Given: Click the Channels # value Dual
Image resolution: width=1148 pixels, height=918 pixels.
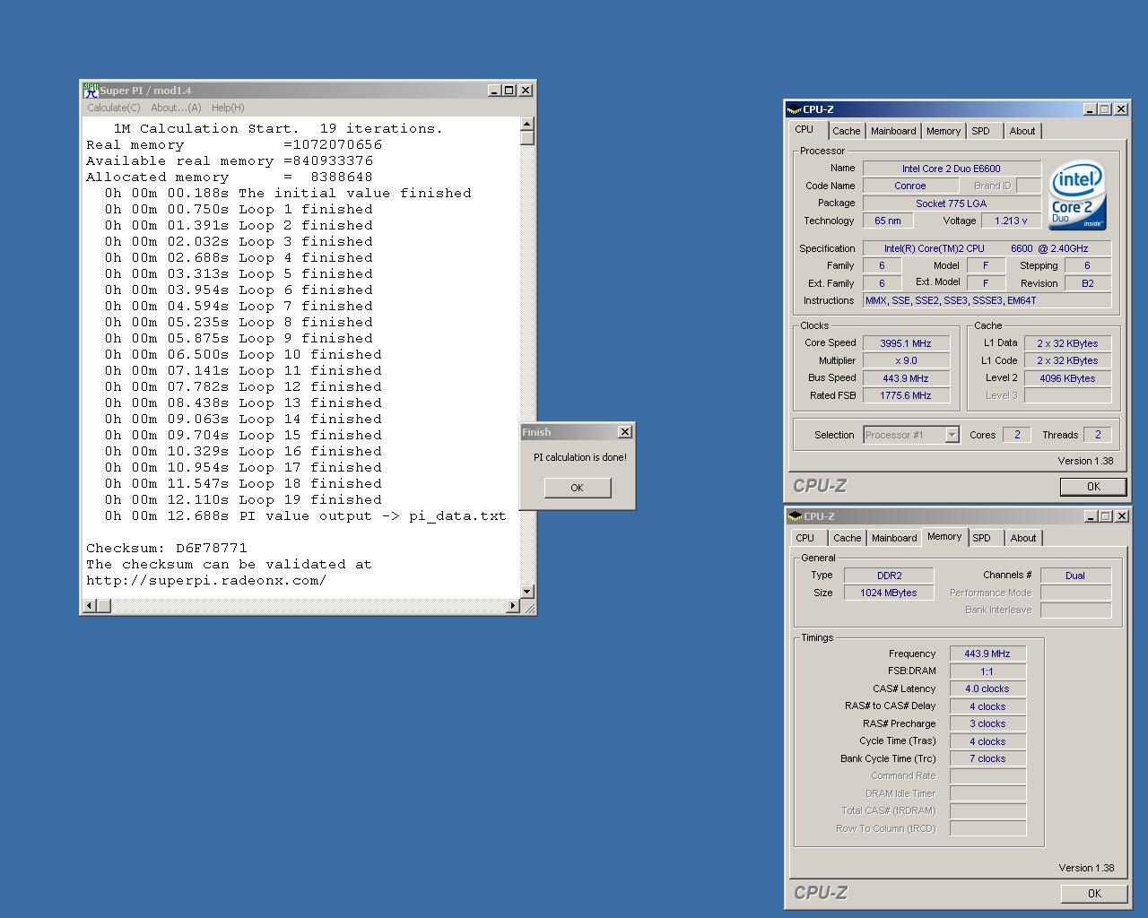Looking at the screenshot, I should [x=1075, y=576].
